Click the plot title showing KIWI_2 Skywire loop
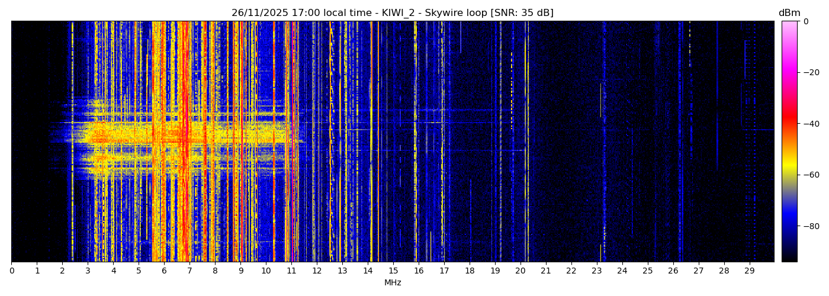Screen dimensions: 829x296 point(392,13)
